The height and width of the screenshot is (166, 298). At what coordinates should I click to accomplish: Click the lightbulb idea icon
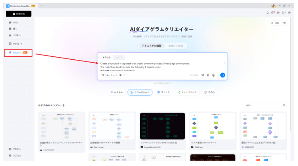[x=208, y=75]
